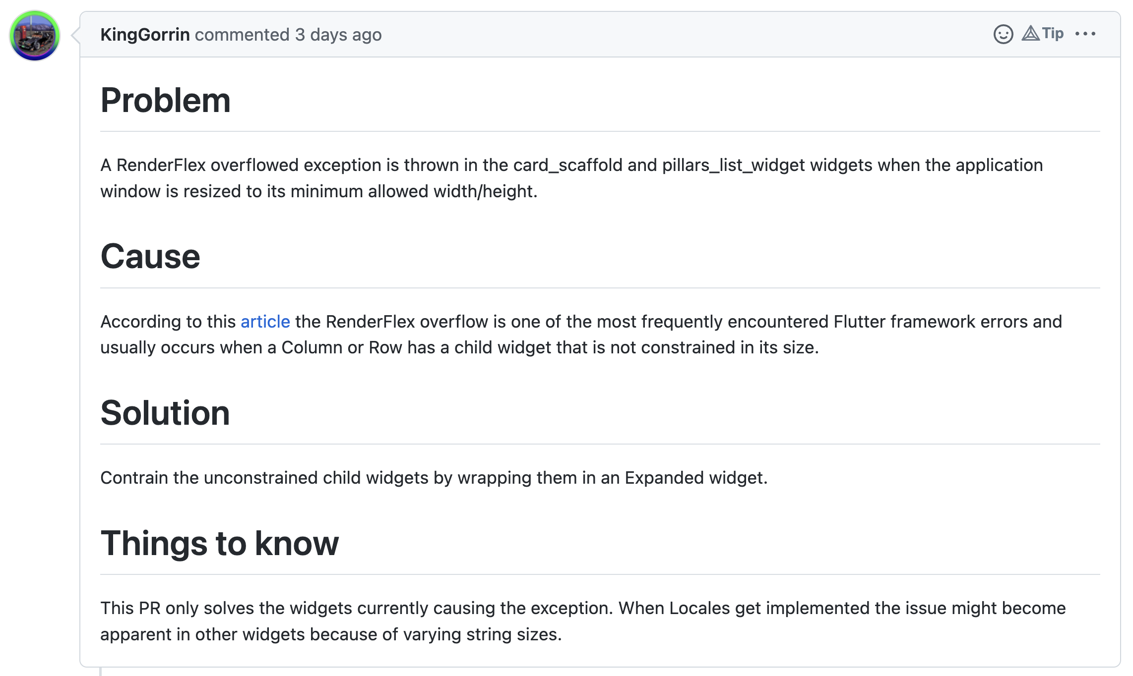1133x676 pixels.
Task: Click the Tip label text
Action: tap(1053, 33)
